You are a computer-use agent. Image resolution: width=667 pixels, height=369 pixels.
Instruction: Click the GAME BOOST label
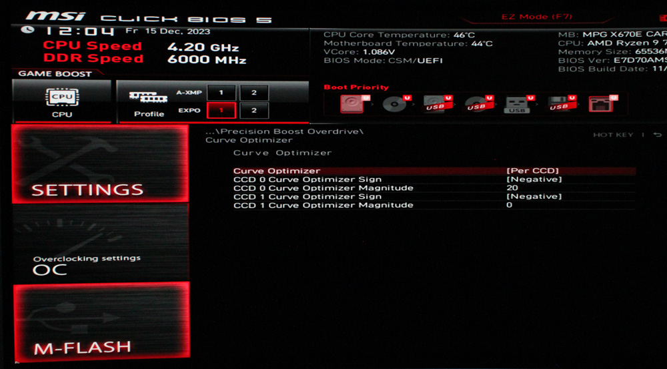point(55,73)
